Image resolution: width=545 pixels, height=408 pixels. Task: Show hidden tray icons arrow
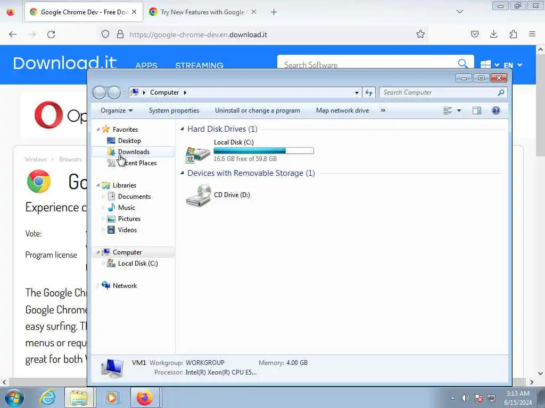click(x=452, y=398)
